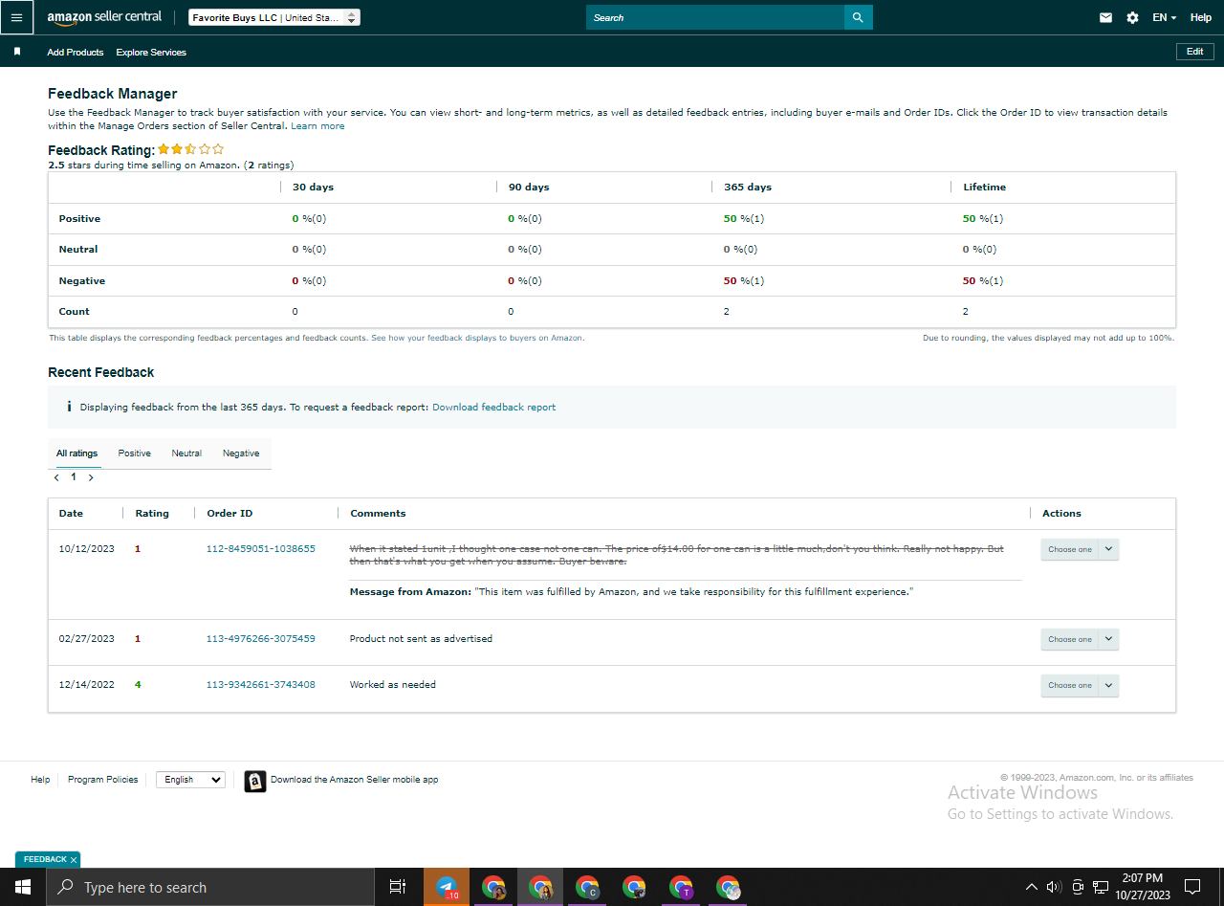Viewport: 1224px width, 906px height.
Task: Open the settings gear menu
Action: pyautogui.click(x=1132, y=17)
